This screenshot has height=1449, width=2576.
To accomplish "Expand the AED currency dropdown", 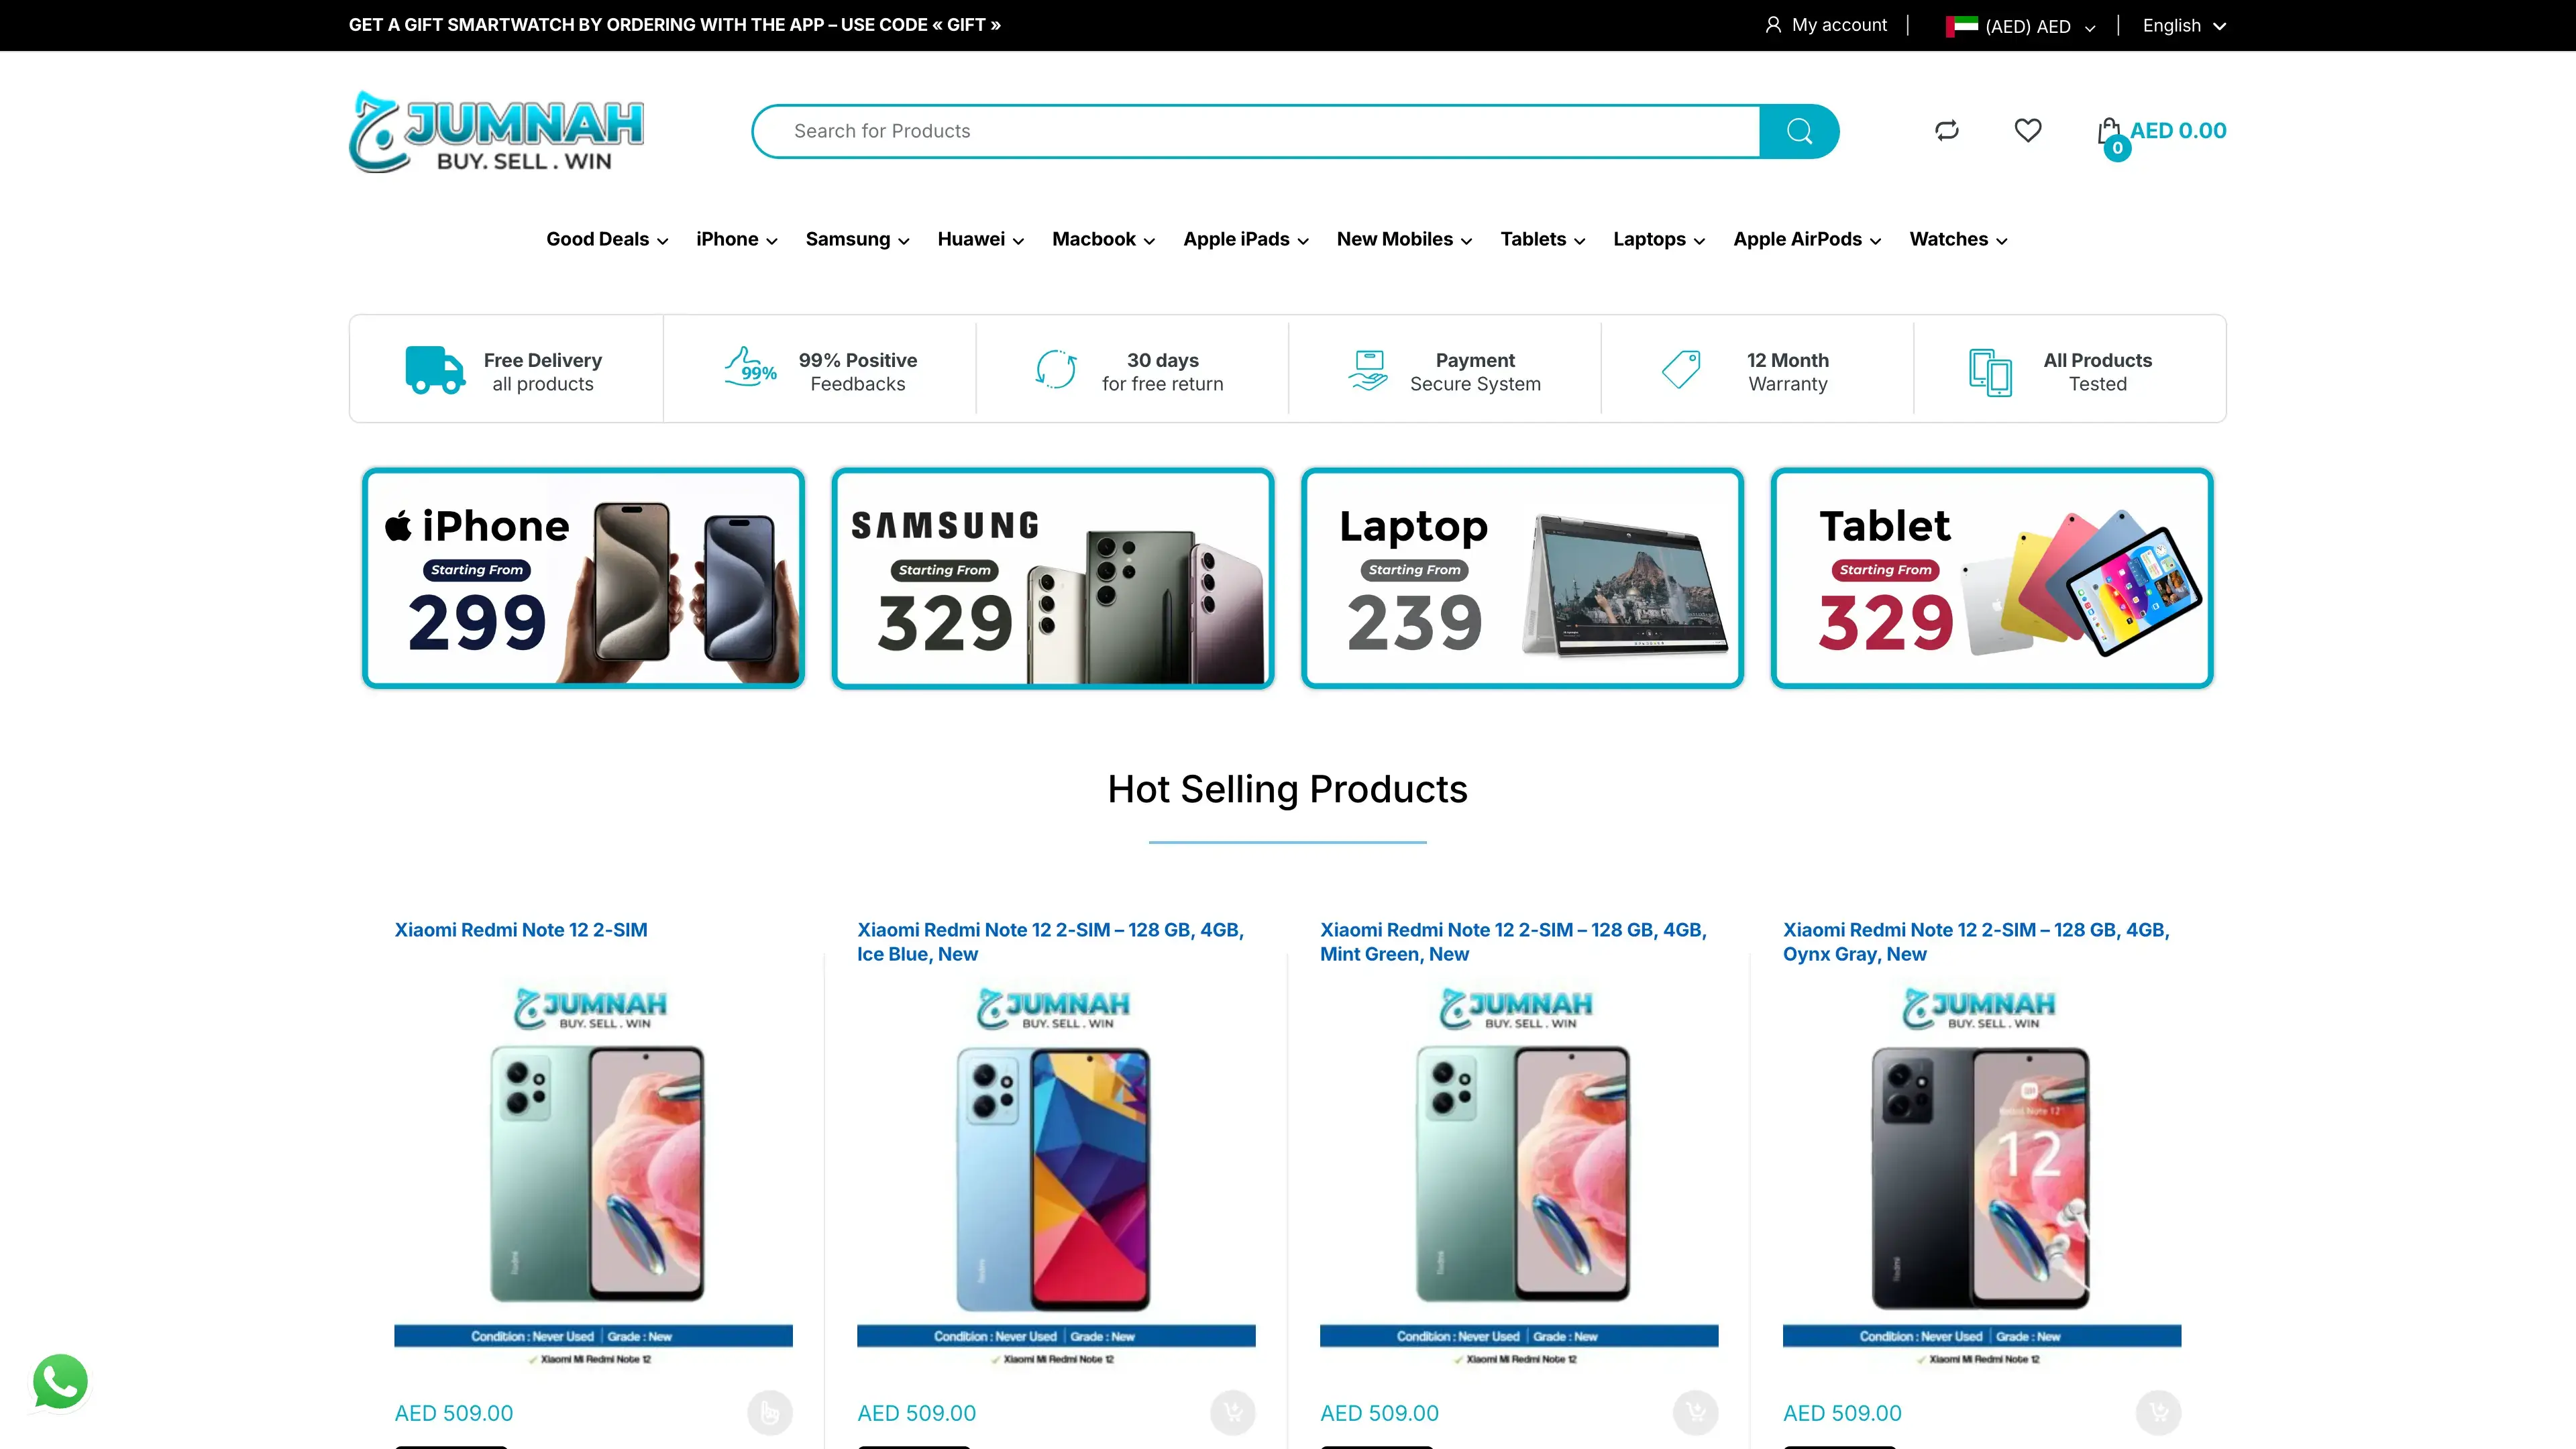I will pos(2020,26).
